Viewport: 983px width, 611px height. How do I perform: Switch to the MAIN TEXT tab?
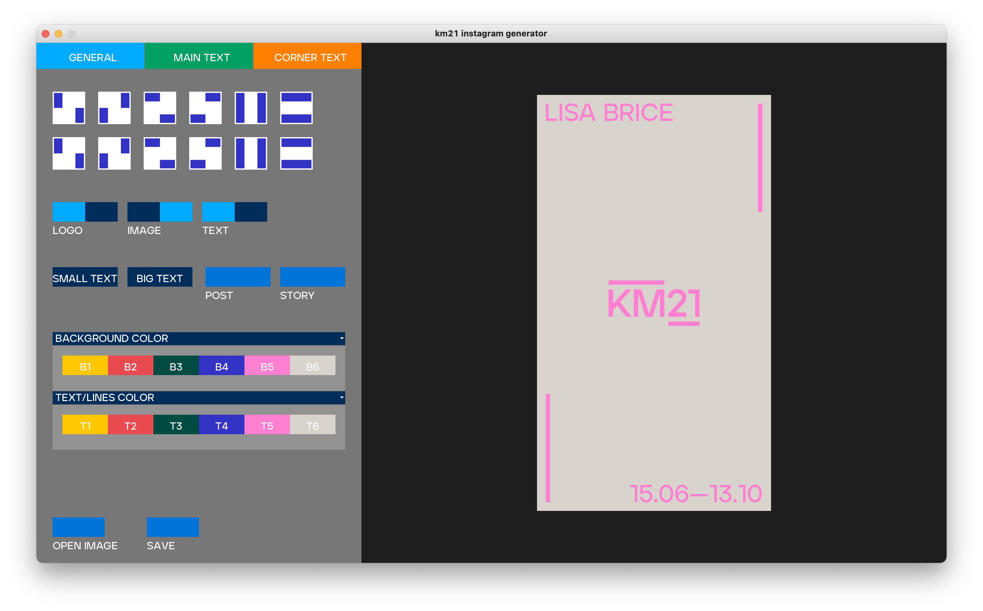pyautogui.click(x=201, y=57)
